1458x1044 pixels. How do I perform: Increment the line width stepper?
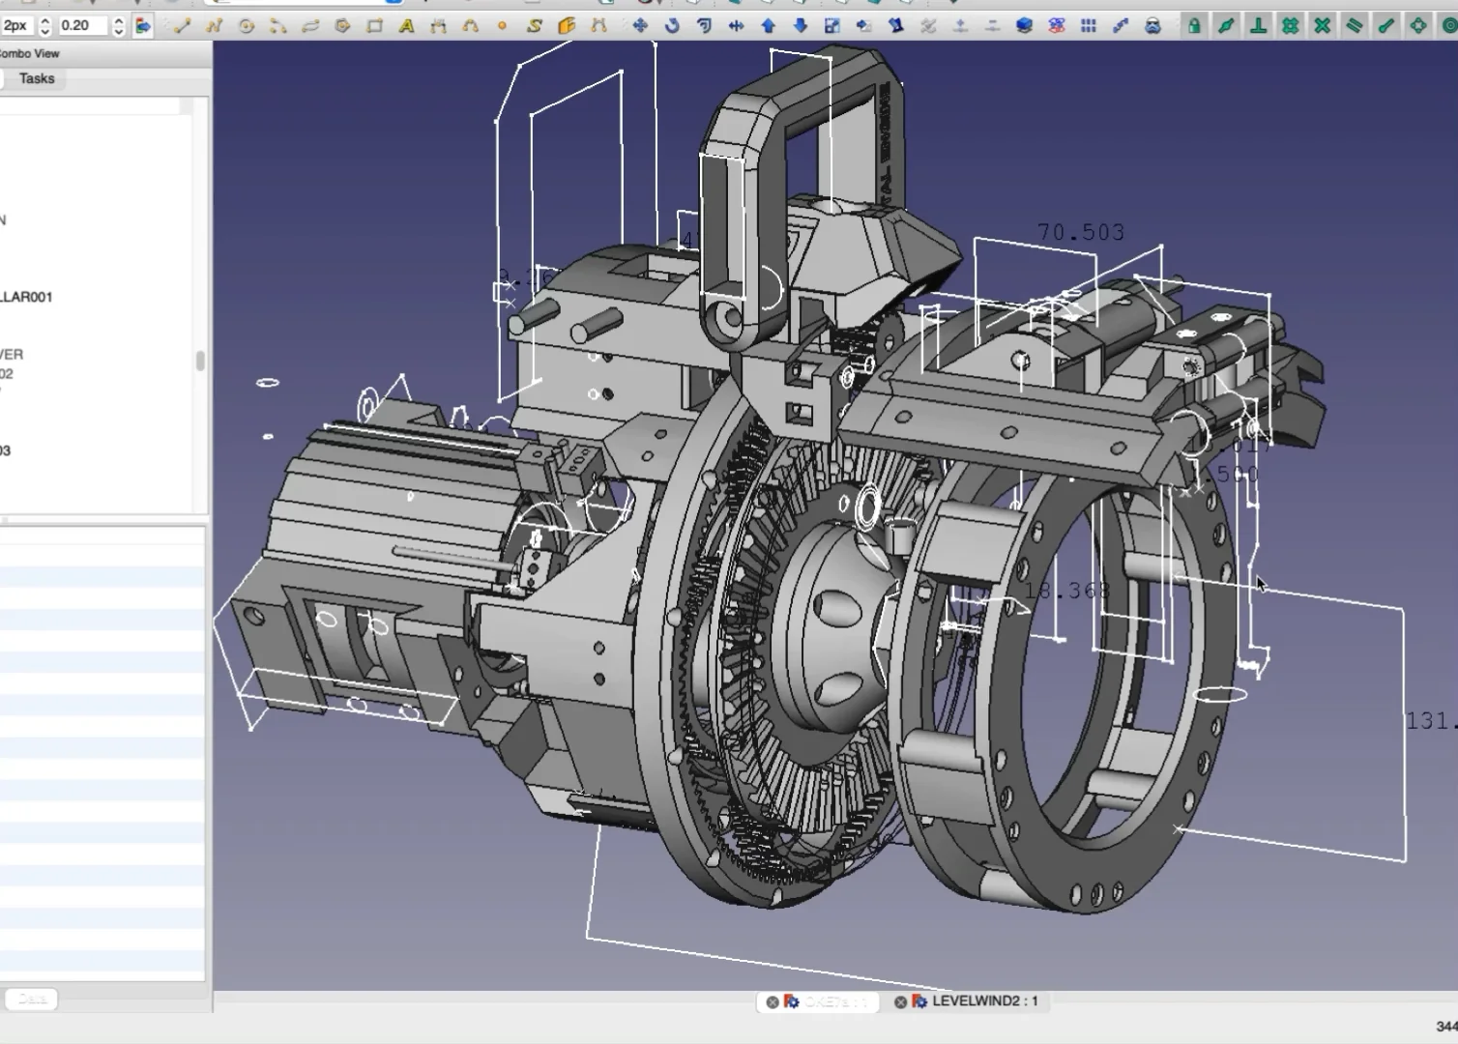point(45,20)
